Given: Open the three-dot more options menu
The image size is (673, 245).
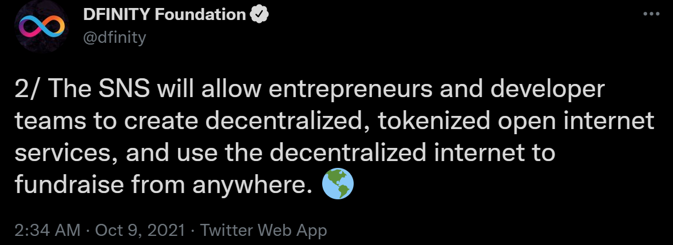Looking at the screenshot, I should 651,14.
